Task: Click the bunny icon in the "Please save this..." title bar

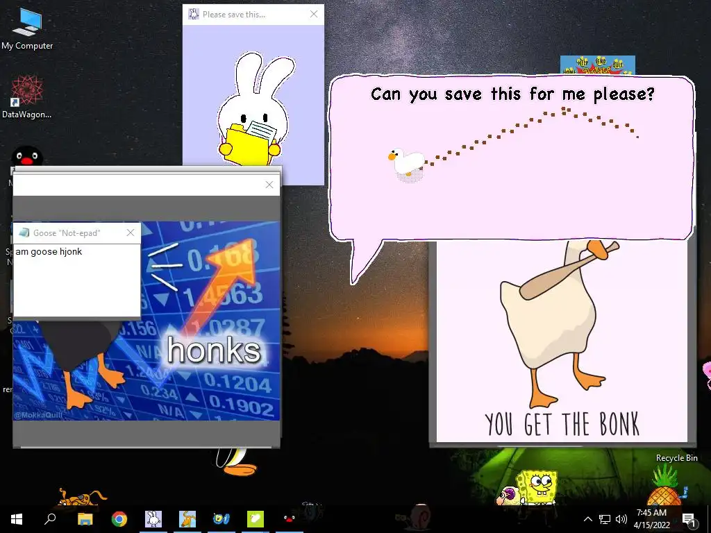Action: click(x=194, y=14)
